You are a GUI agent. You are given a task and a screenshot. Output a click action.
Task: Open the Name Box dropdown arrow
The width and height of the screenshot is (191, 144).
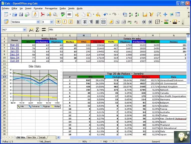tap(24, 30)
